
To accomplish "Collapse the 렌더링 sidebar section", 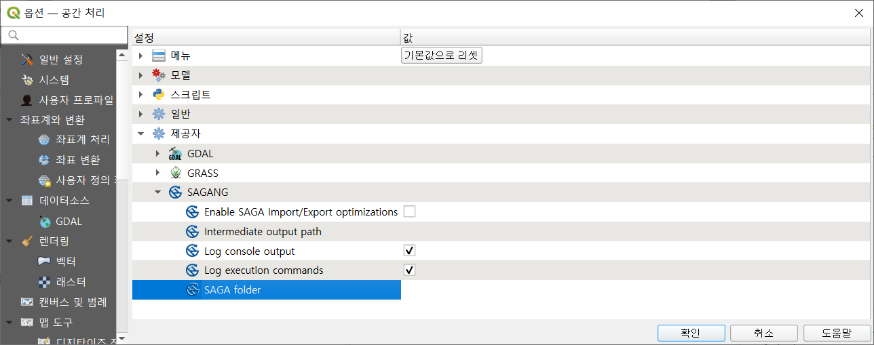I will point(9,241).
